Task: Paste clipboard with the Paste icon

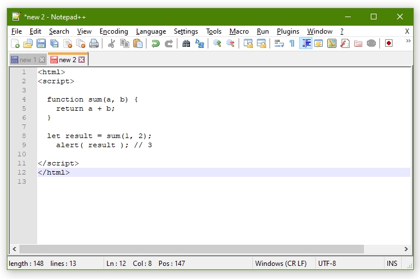Action: click(138, 43)
